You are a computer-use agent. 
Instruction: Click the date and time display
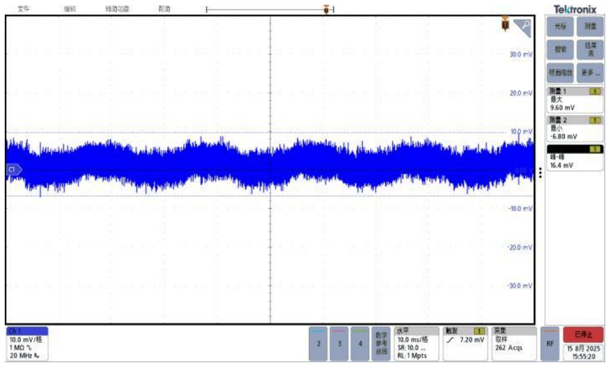pos(583,352)
